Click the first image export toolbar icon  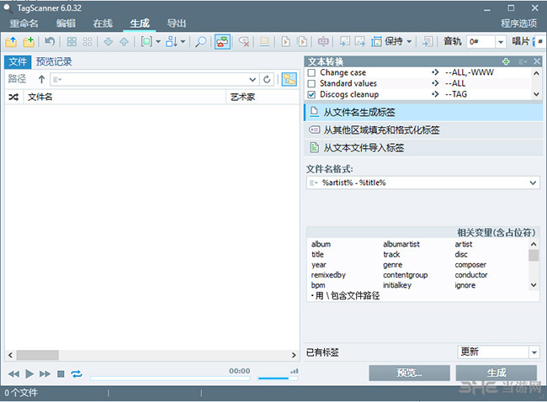coord(345,42)
